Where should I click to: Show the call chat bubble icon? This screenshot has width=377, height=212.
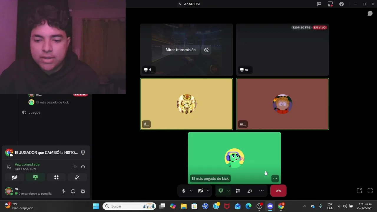click(370, 14)
